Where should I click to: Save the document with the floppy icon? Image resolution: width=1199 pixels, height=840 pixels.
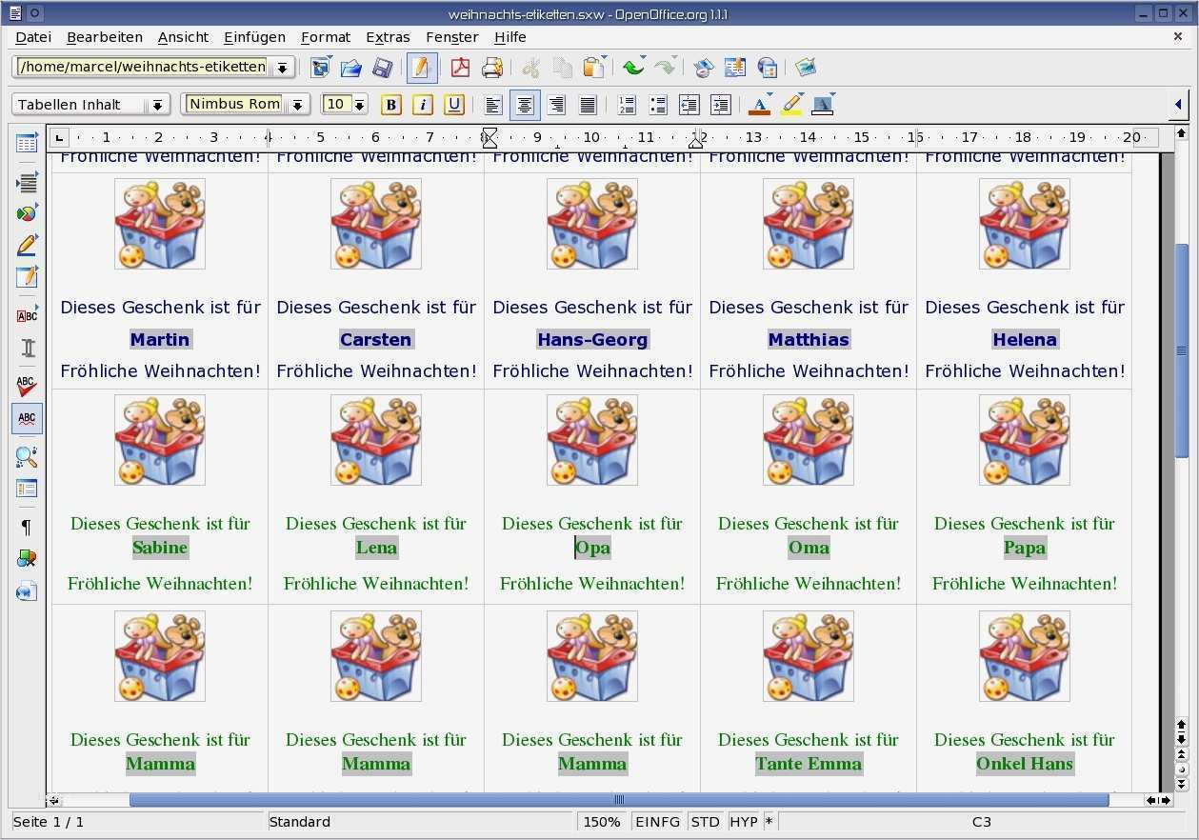coord(383,68)
